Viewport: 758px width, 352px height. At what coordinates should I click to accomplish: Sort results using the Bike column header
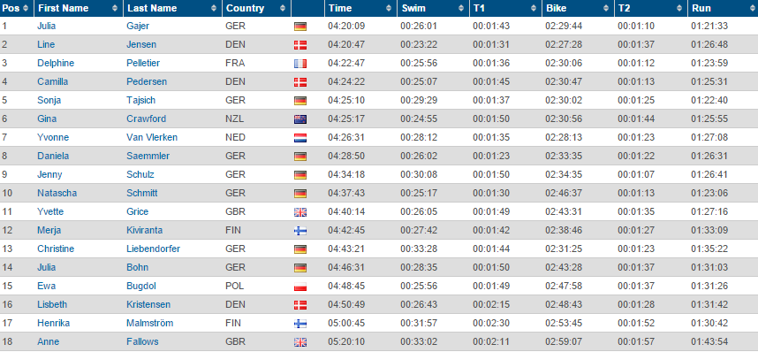click(578, 8)
